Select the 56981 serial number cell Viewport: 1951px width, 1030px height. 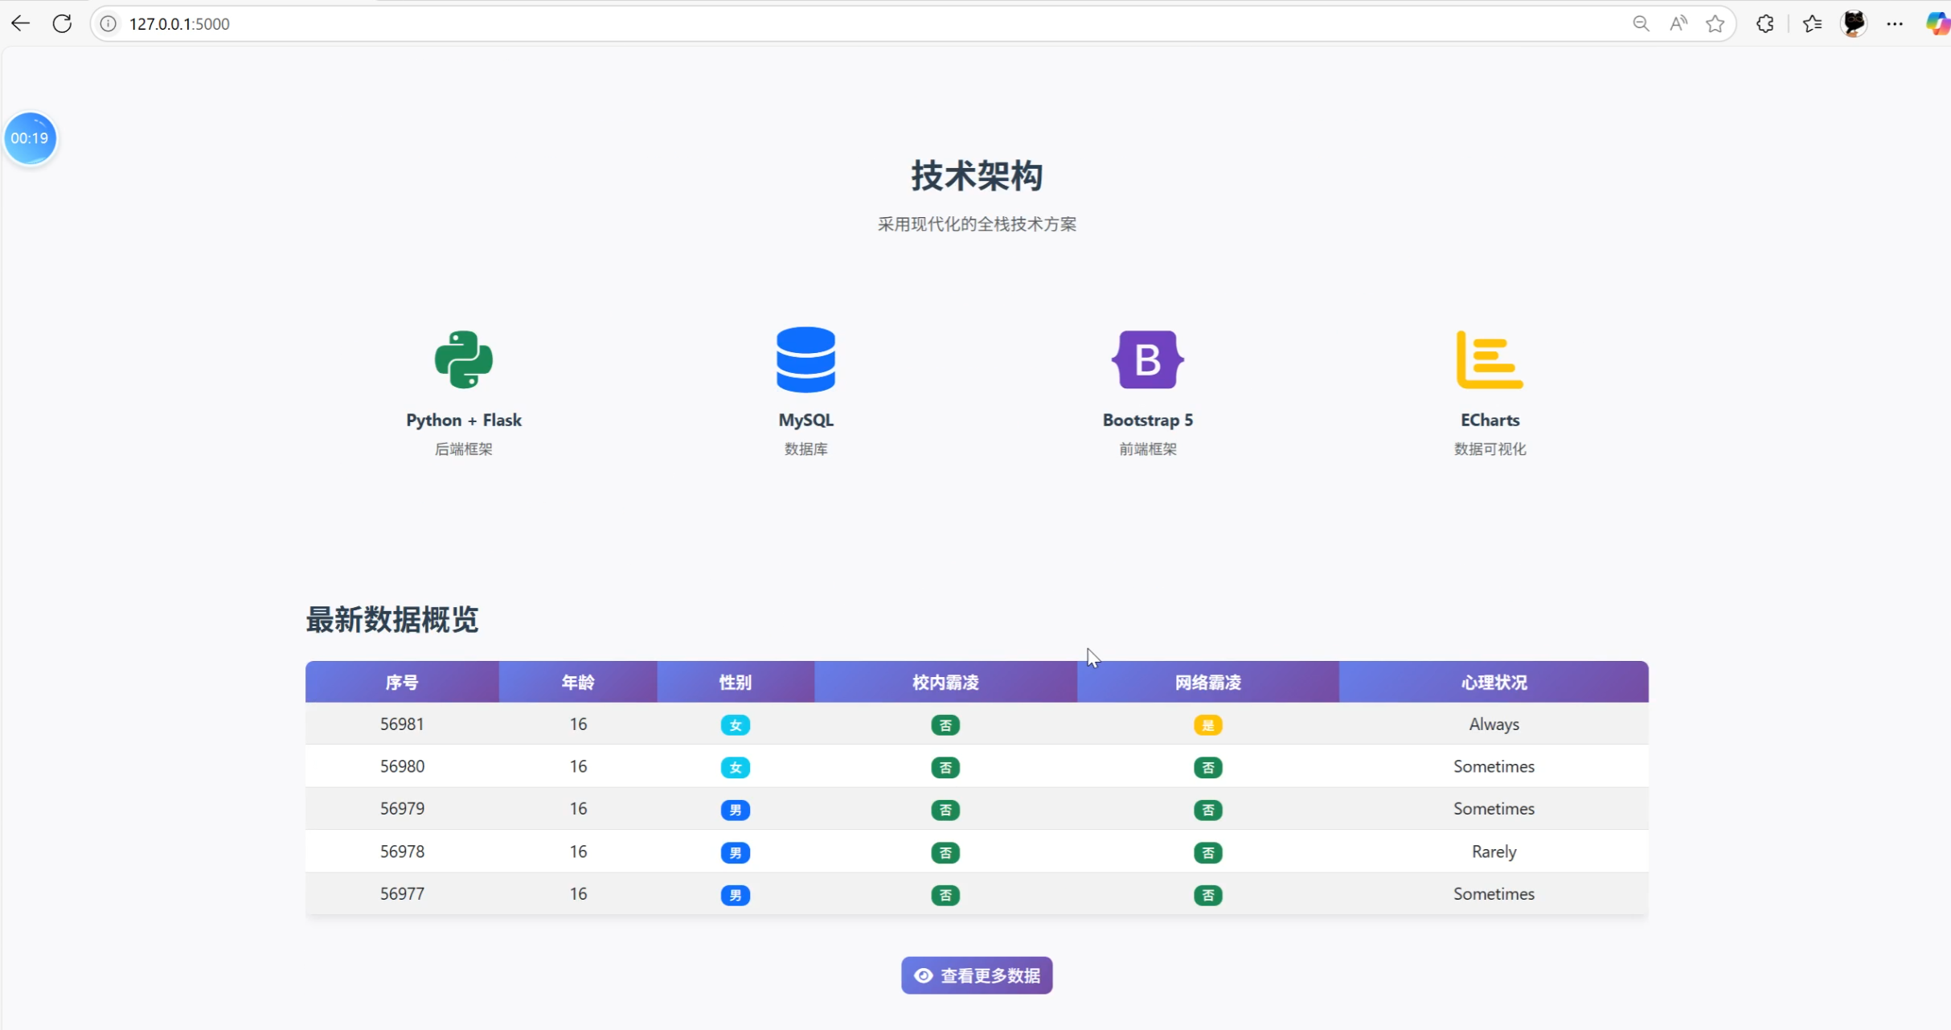pyautogui.click(x=402, y=724)
